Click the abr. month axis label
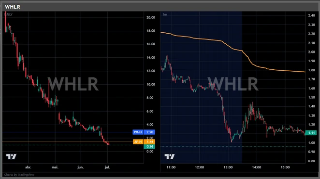Screen dimensions: 320x179 [x=28, y=167]
